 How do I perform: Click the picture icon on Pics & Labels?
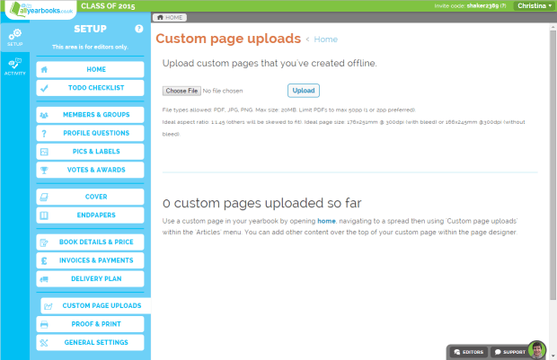(44, 152)
